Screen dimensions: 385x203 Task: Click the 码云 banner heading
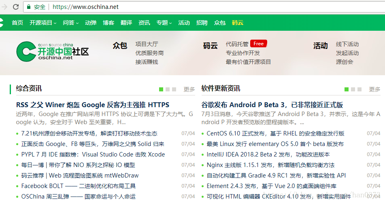point(211,46)
